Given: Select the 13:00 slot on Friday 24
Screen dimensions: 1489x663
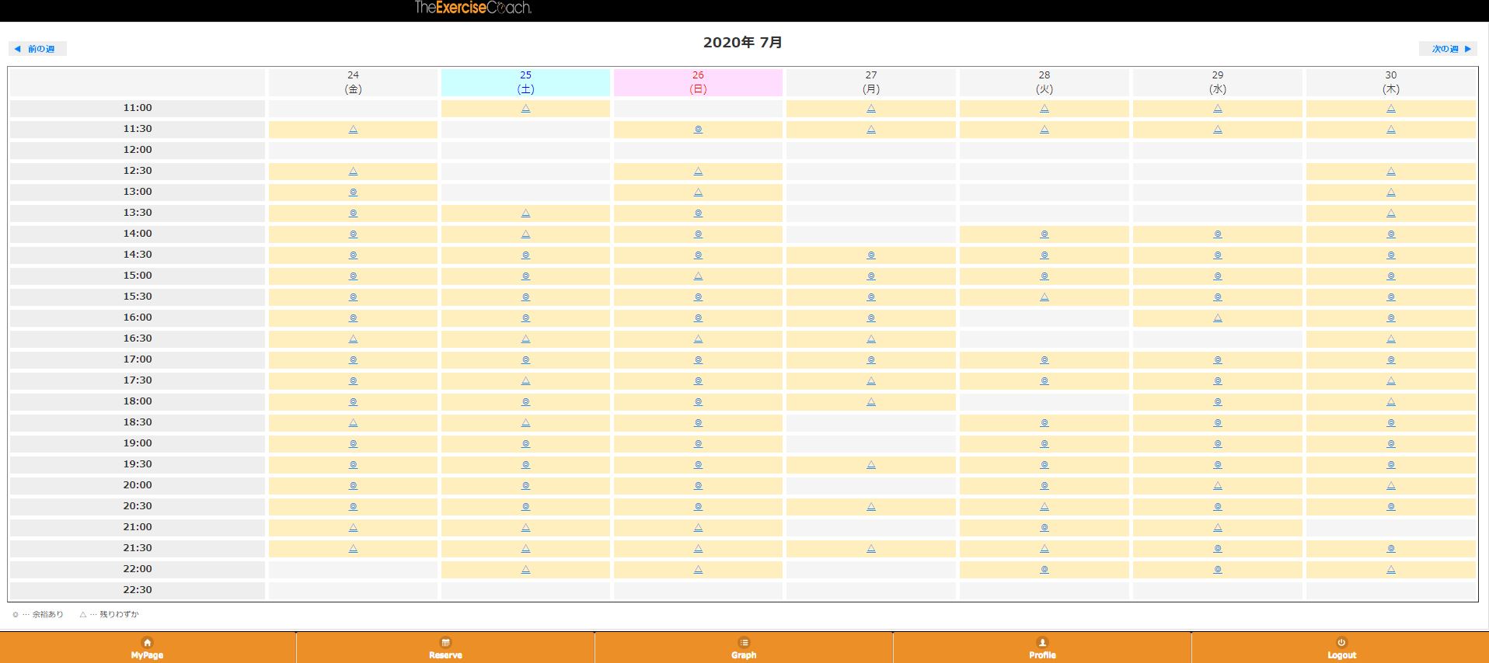Looking at the screenshot, I should (x=353, y=193).
